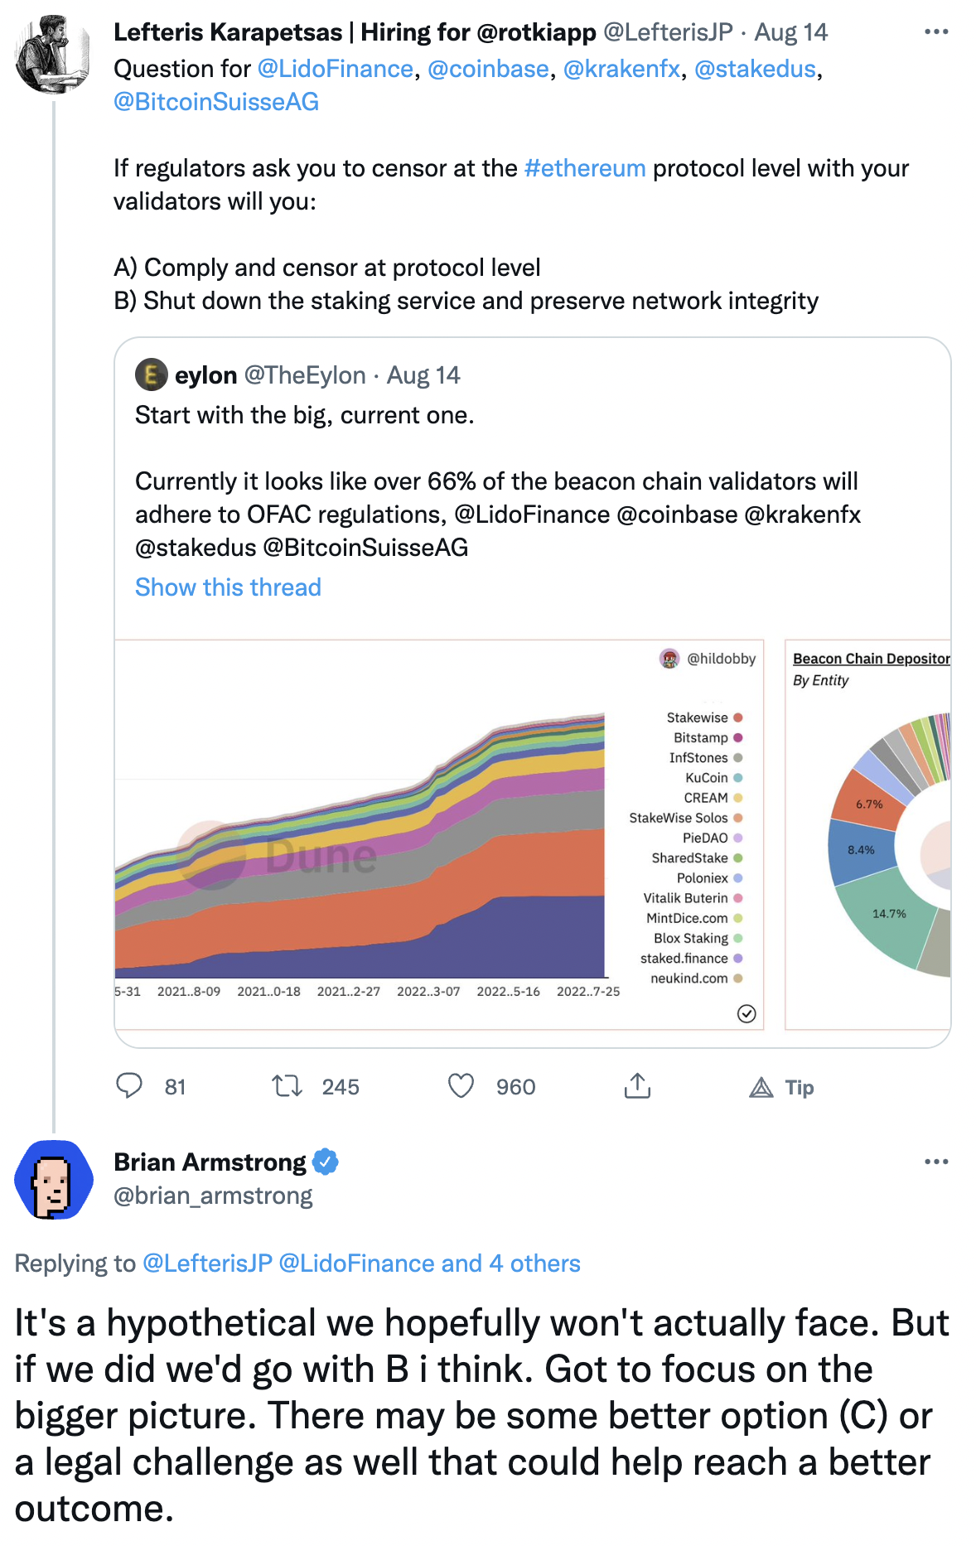Image resolution: width=976 pixels, height=1546 pixels.
Task: Click the share upload icon
Action: tap(637, 1085)
